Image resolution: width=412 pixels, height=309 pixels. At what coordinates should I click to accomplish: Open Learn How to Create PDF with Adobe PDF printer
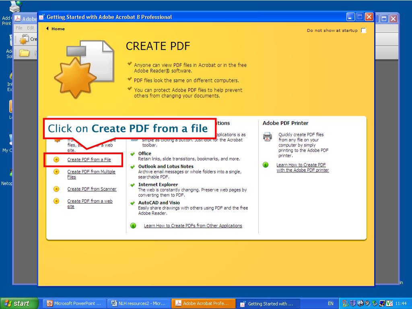(x=303, y=167)
